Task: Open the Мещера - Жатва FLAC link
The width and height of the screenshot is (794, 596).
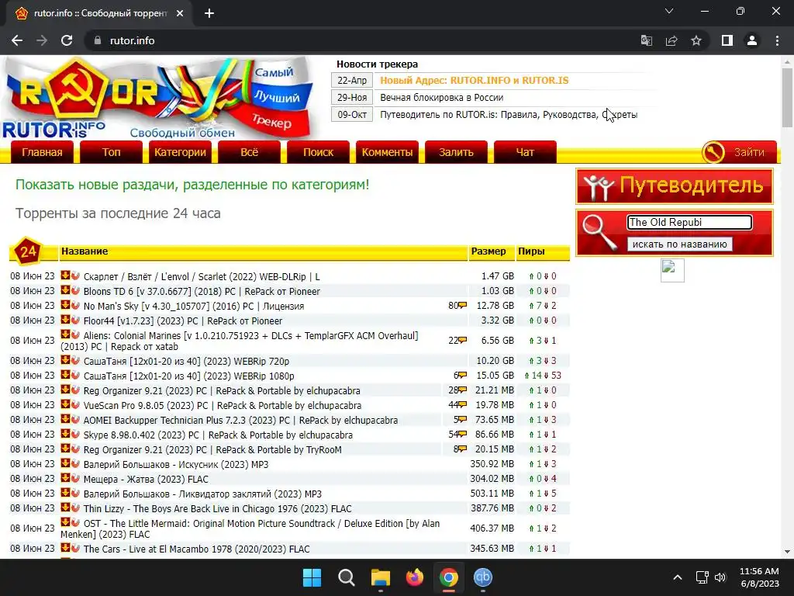Action: (x=146, y=479)
